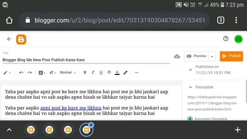
Task: Open the green account avatar
Action: [x=239, y=39]
